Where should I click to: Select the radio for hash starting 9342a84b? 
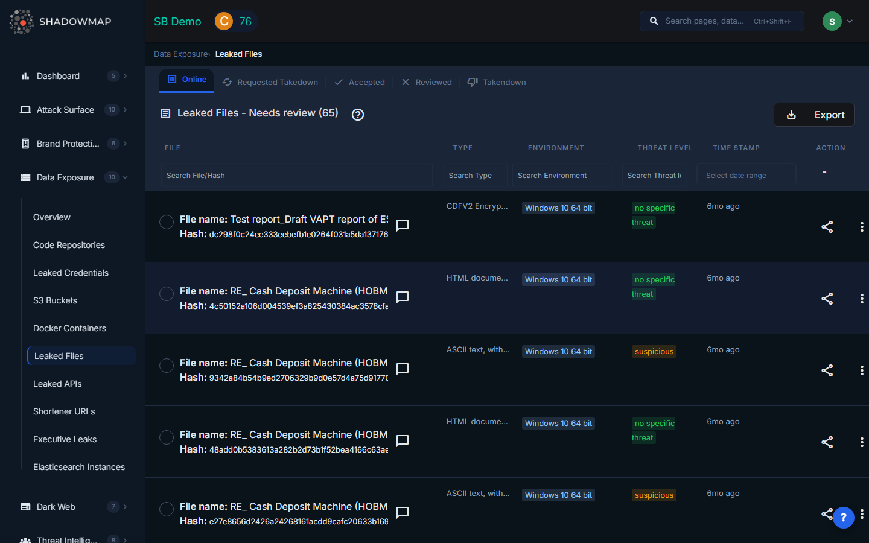pos(167,366)
